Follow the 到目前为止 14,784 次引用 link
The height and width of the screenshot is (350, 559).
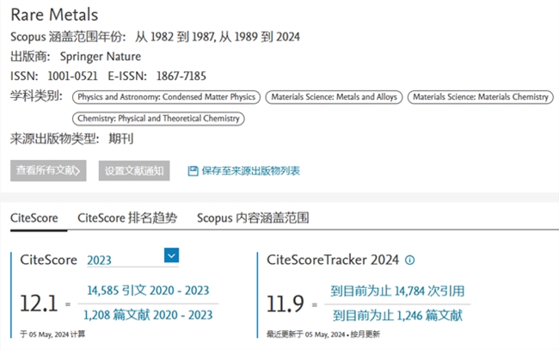point(397,292)
